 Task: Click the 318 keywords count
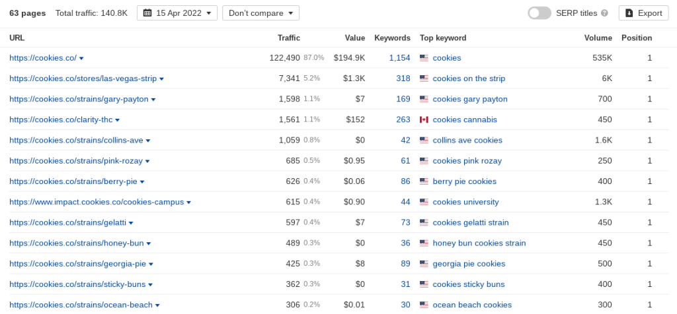pos(403,78)
